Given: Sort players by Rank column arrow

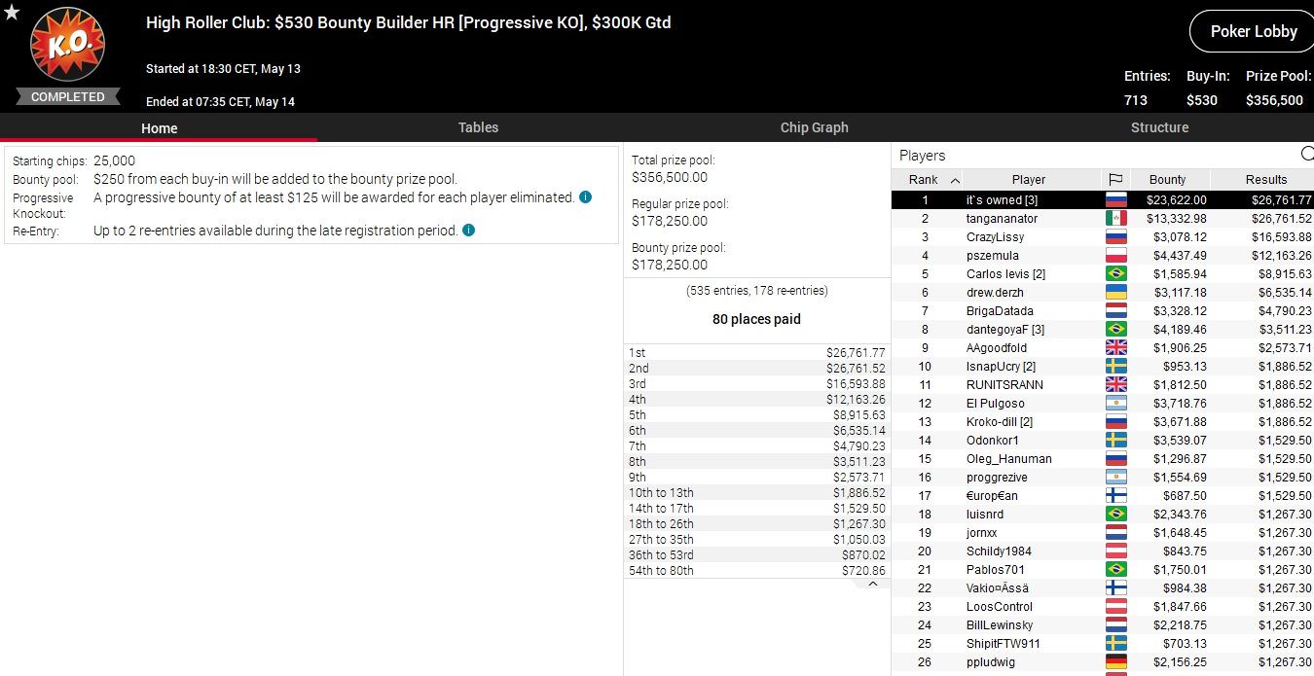Looking at the screenshot, I should (x=955, y=180).
